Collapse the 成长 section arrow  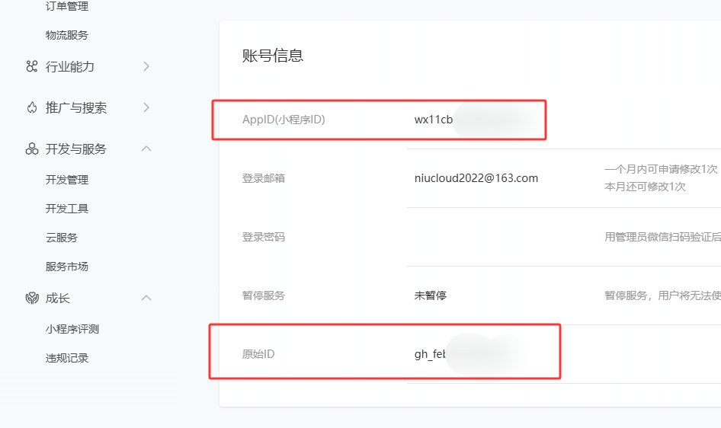pos(146,298)
